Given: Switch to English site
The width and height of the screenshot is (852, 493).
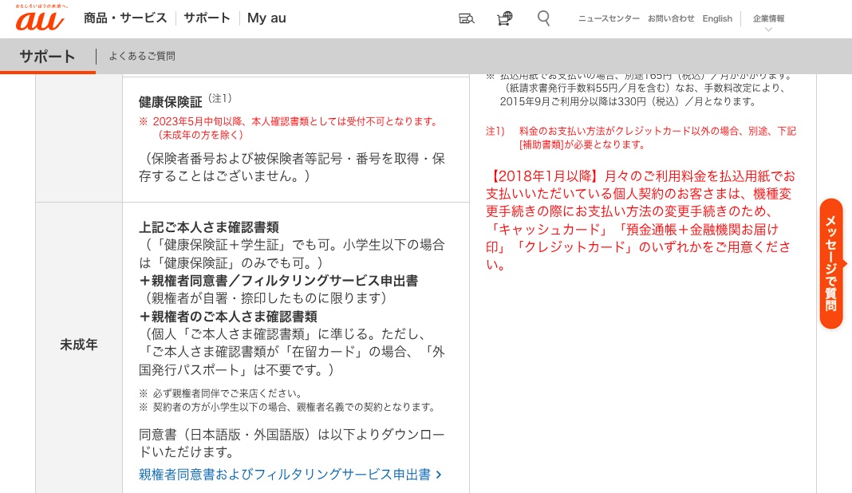Looking at the screenshot, I should 717,18.
